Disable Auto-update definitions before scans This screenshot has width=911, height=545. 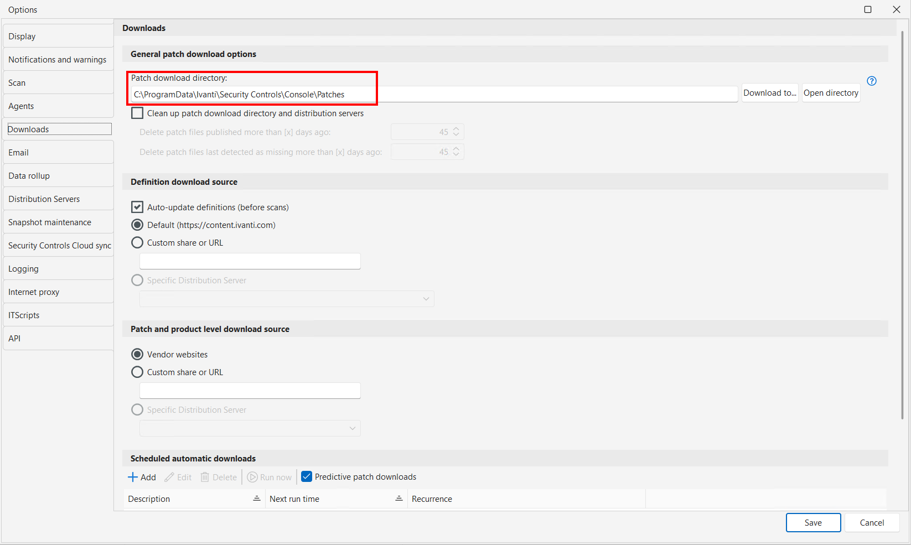137,207
